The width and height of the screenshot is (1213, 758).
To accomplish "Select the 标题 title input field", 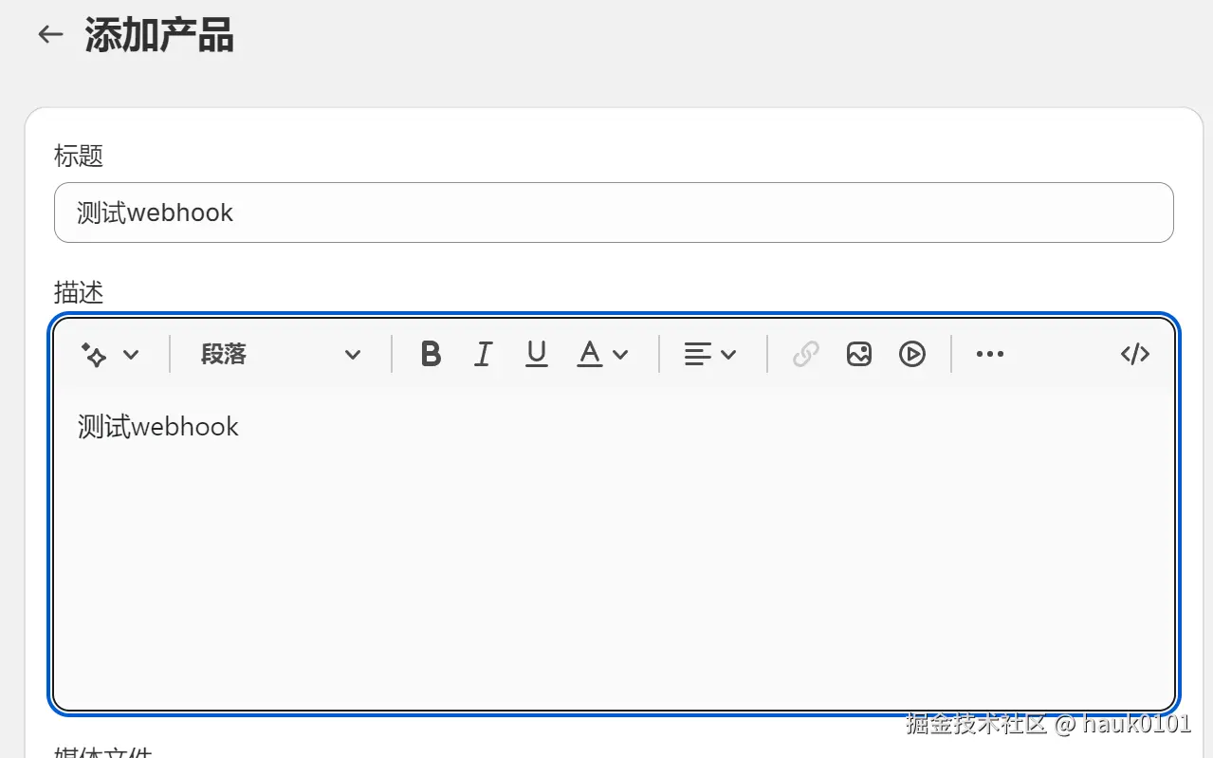I will click(x=615, y=212).
